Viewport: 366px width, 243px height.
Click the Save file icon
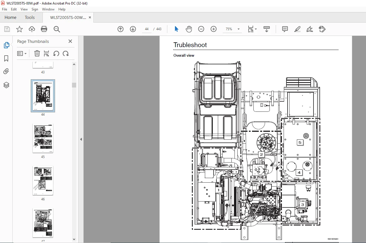[7, 29]
